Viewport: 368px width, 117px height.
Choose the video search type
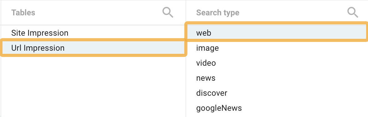(277, 63)
